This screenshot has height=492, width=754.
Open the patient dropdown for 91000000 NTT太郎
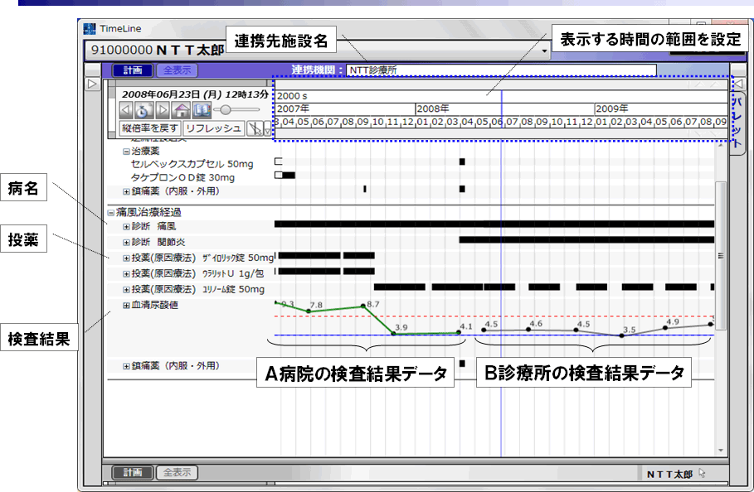(x=544, y=51)
